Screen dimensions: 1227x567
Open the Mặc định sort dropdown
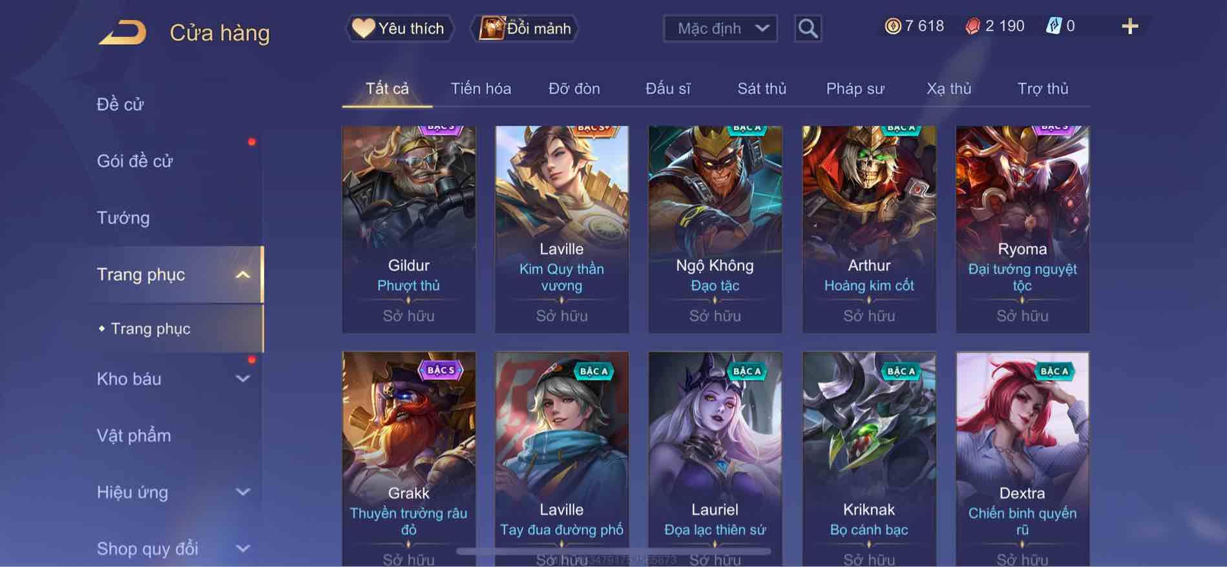pyautogui.click(x=720, y=28)
